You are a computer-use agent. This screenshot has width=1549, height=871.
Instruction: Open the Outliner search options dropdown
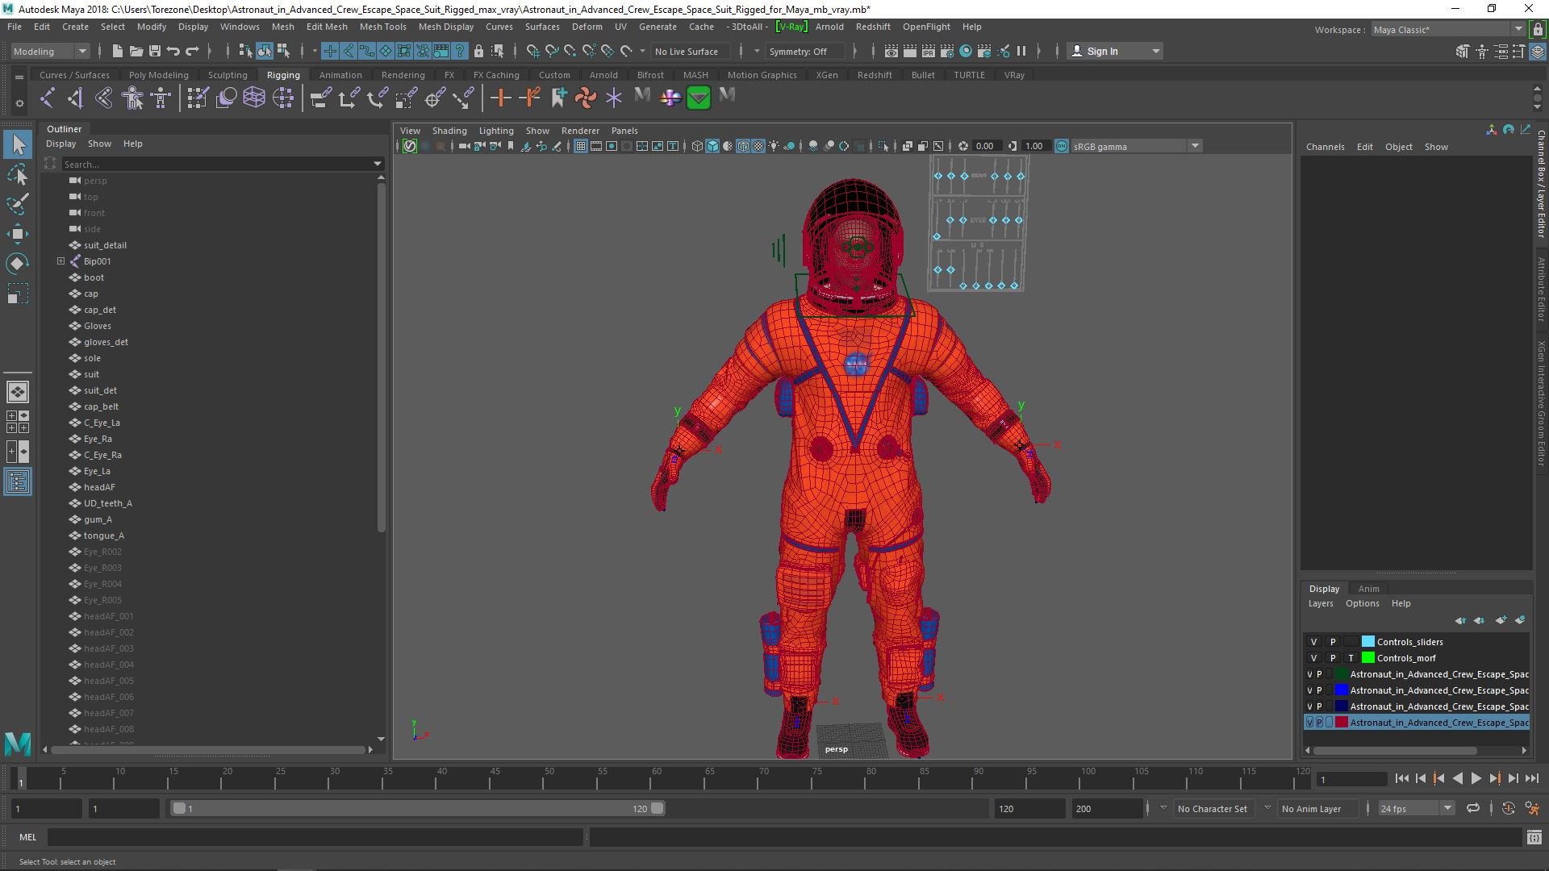click(377, 164)
